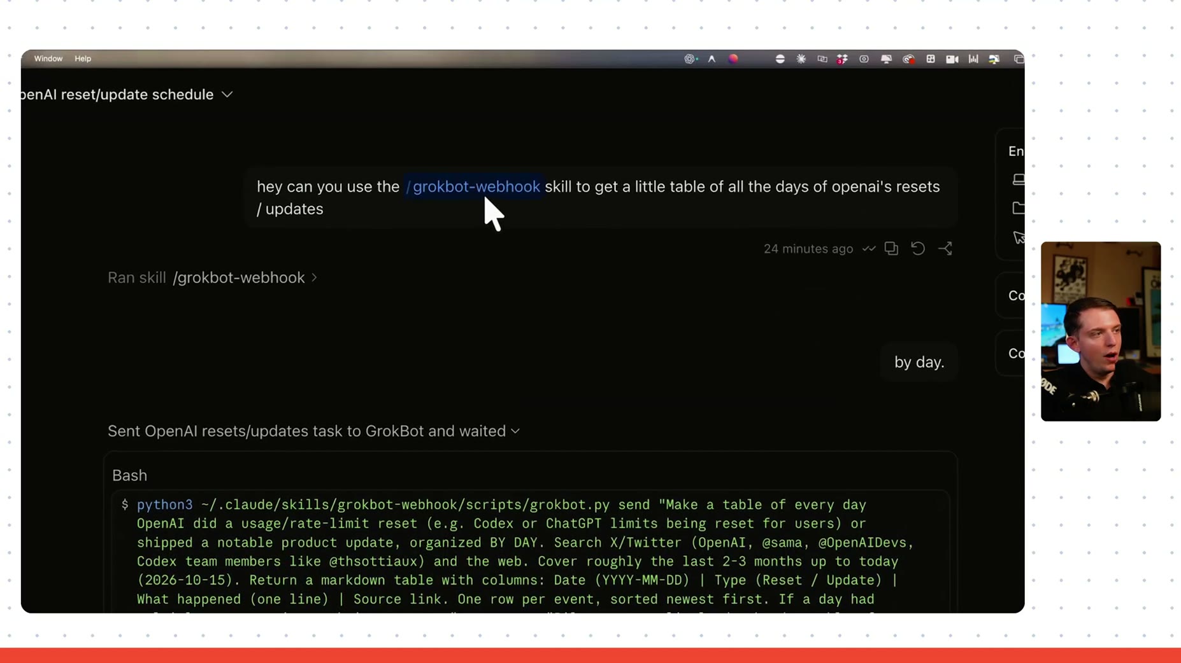Click the overlapping windows menu bar icon
Screen dimensions: 1181x663
(1019, 59)
